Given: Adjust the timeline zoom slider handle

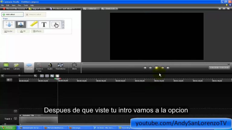Looking at the screenshot, I should coord(19,76).
